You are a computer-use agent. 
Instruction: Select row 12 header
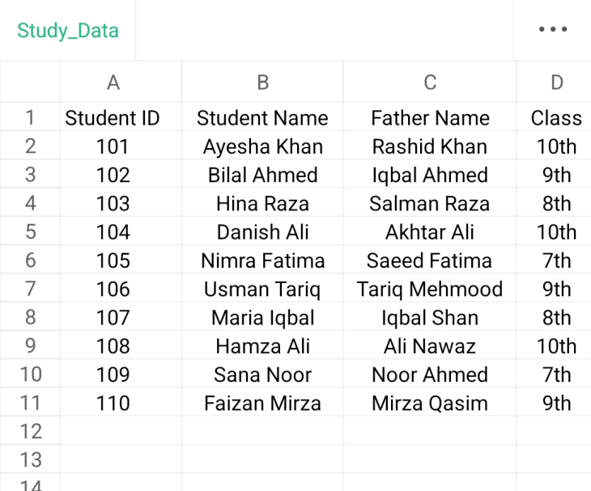(30, 431)
